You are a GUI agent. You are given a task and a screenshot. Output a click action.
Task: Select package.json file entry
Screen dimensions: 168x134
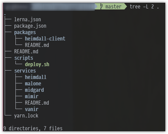point(30,26)
